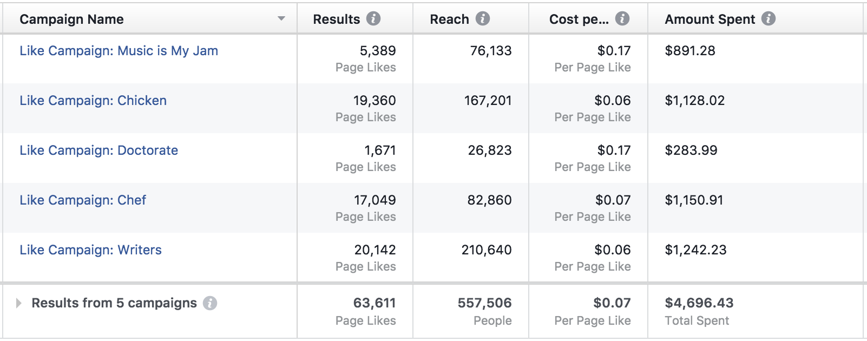The height and width of the screenshot is (341, 867).
Task: Click the Campaign Name column header text
Action: [71, 19]
